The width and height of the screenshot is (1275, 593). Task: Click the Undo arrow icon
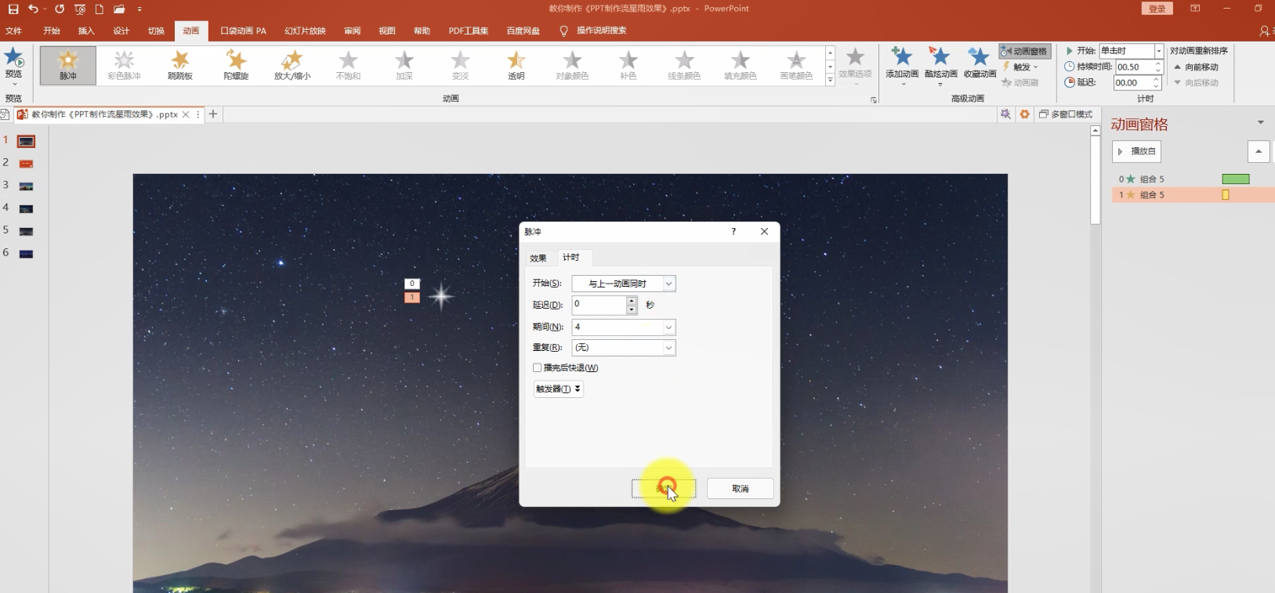(x=33, y=9)
